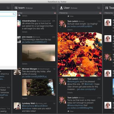The height and width of the screenshot is (114, 114).
Task: Click the list icon of the team @design column
Action: point(16,8)
